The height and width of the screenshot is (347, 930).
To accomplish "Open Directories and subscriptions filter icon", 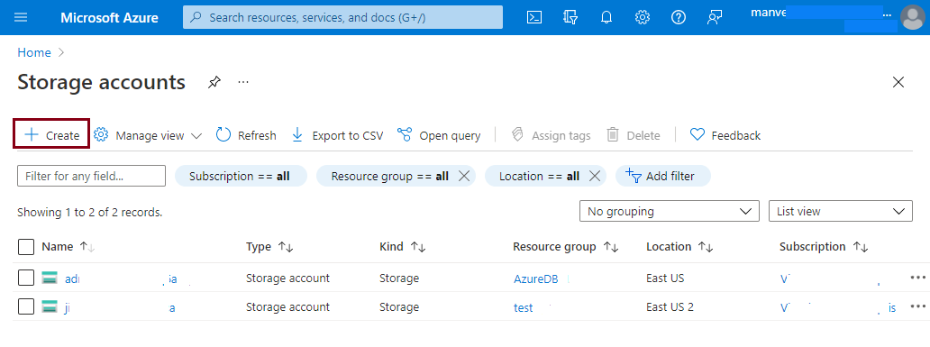I will (570, 17).
